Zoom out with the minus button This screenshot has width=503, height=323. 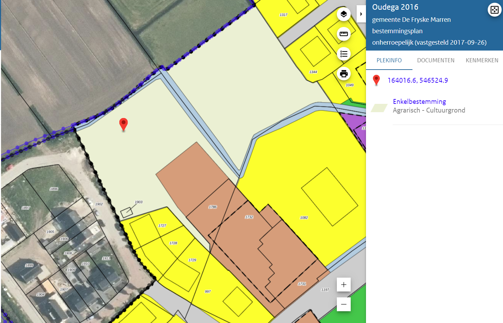click(344, 304)
